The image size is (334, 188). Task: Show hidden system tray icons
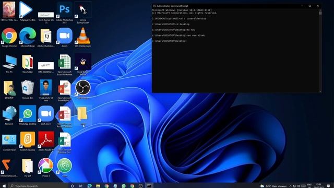(290, 186)
